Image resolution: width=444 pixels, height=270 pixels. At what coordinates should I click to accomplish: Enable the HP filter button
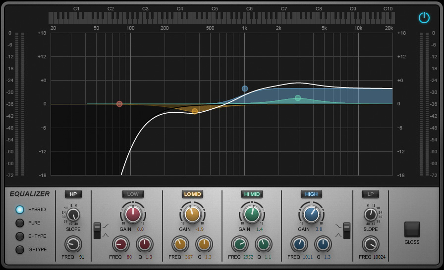coord(73,194)
